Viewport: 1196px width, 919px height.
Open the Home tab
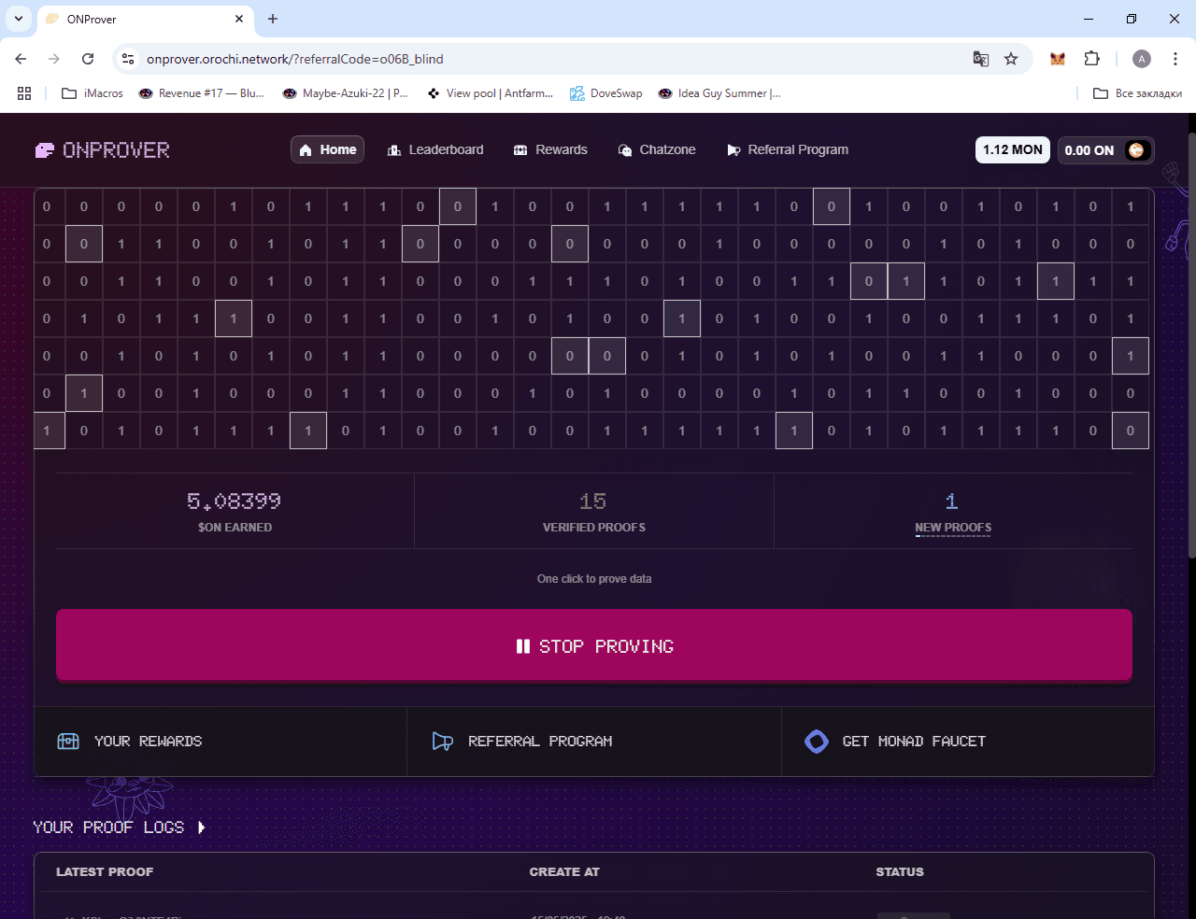click(327, 149)
